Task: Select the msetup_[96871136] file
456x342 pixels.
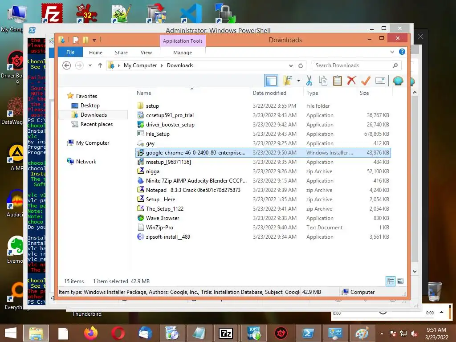Action: click(263, 162)
